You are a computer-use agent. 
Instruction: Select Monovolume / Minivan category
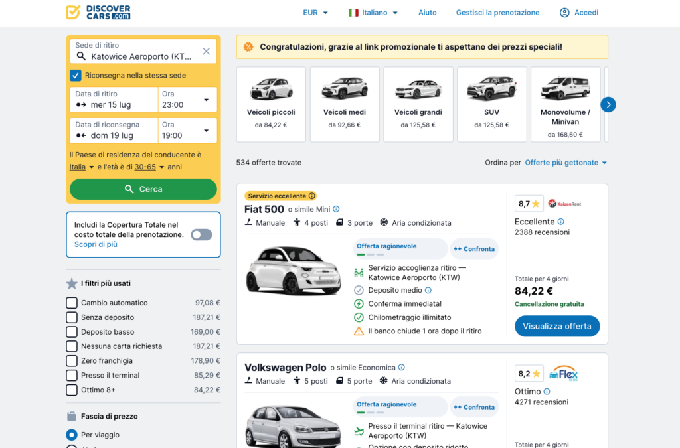(566, 104)
